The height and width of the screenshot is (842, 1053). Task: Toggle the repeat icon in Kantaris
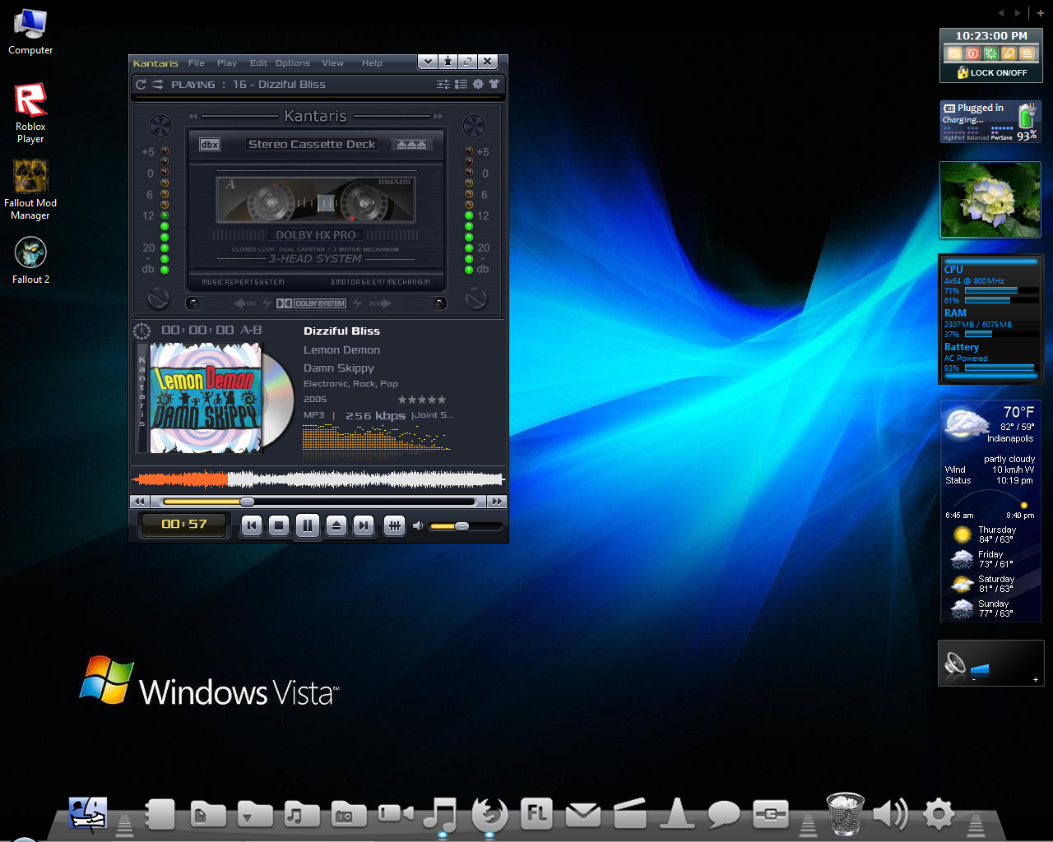tap(141, 84)
